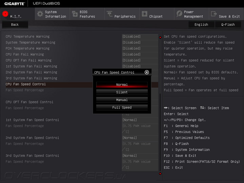Click the F7 Optimized Defaults help line
Viewport: 244px width, 183px height.
pos(187,138)
